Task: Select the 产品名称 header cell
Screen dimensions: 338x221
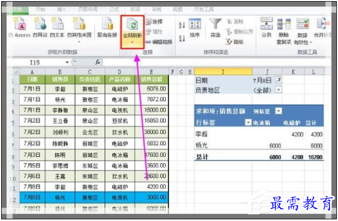Action: click(120, 79)
